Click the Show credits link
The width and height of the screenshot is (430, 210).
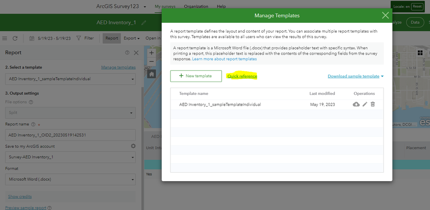[20, 196]
